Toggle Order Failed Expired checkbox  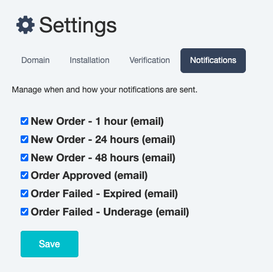24,194
